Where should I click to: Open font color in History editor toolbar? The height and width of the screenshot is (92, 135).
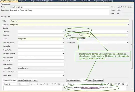pos(105,84)
